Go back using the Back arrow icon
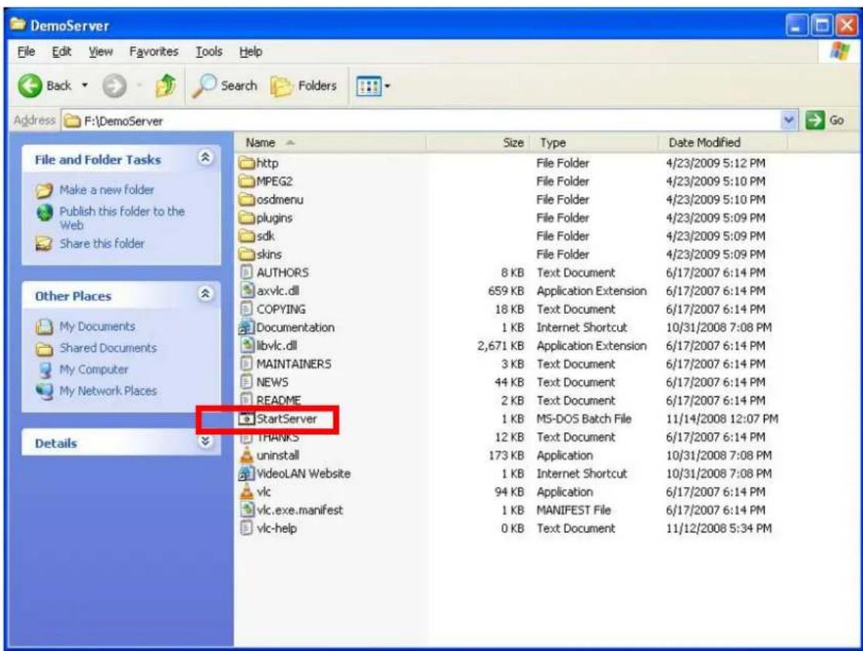This screenshot has width=863, height=651. (x=29, y=86)
